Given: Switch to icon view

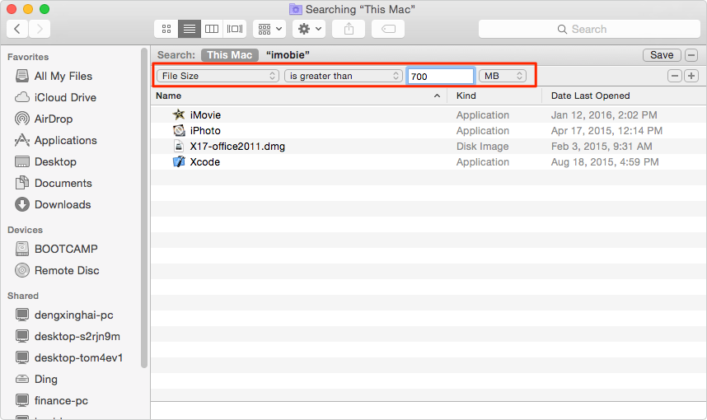Looking at the screenshot, I should [166, 30].
